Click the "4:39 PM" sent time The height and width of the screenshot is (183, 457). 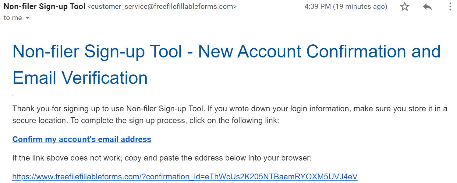[x=317, y=7]
